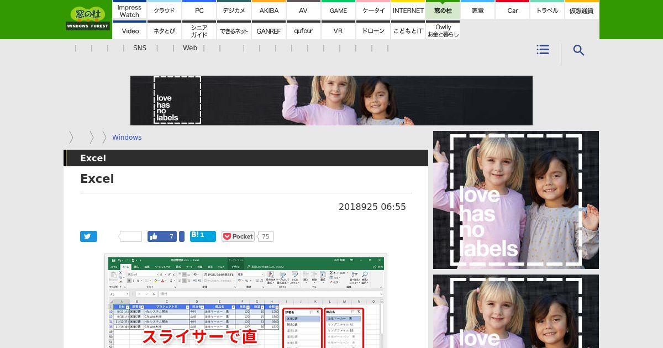Screen dimensions: 663x348
Task: Open Car tab
Action: pos(513,10)
